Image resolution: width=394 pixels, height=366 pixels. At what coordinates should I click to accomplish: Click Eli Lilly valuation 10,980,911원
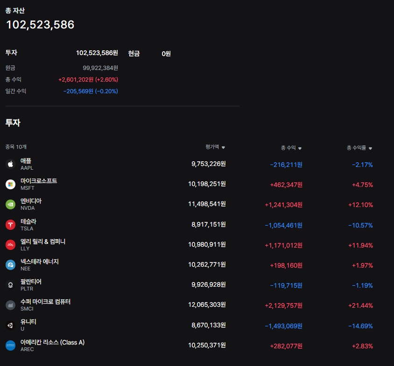pos(207,244)
